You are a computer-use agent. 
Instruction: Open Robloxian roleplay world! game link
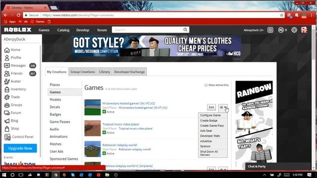(x=120, y=145)
